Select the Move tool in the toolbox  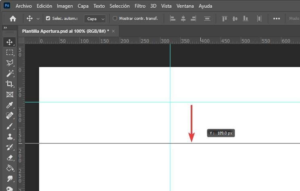tap(10, 42)
